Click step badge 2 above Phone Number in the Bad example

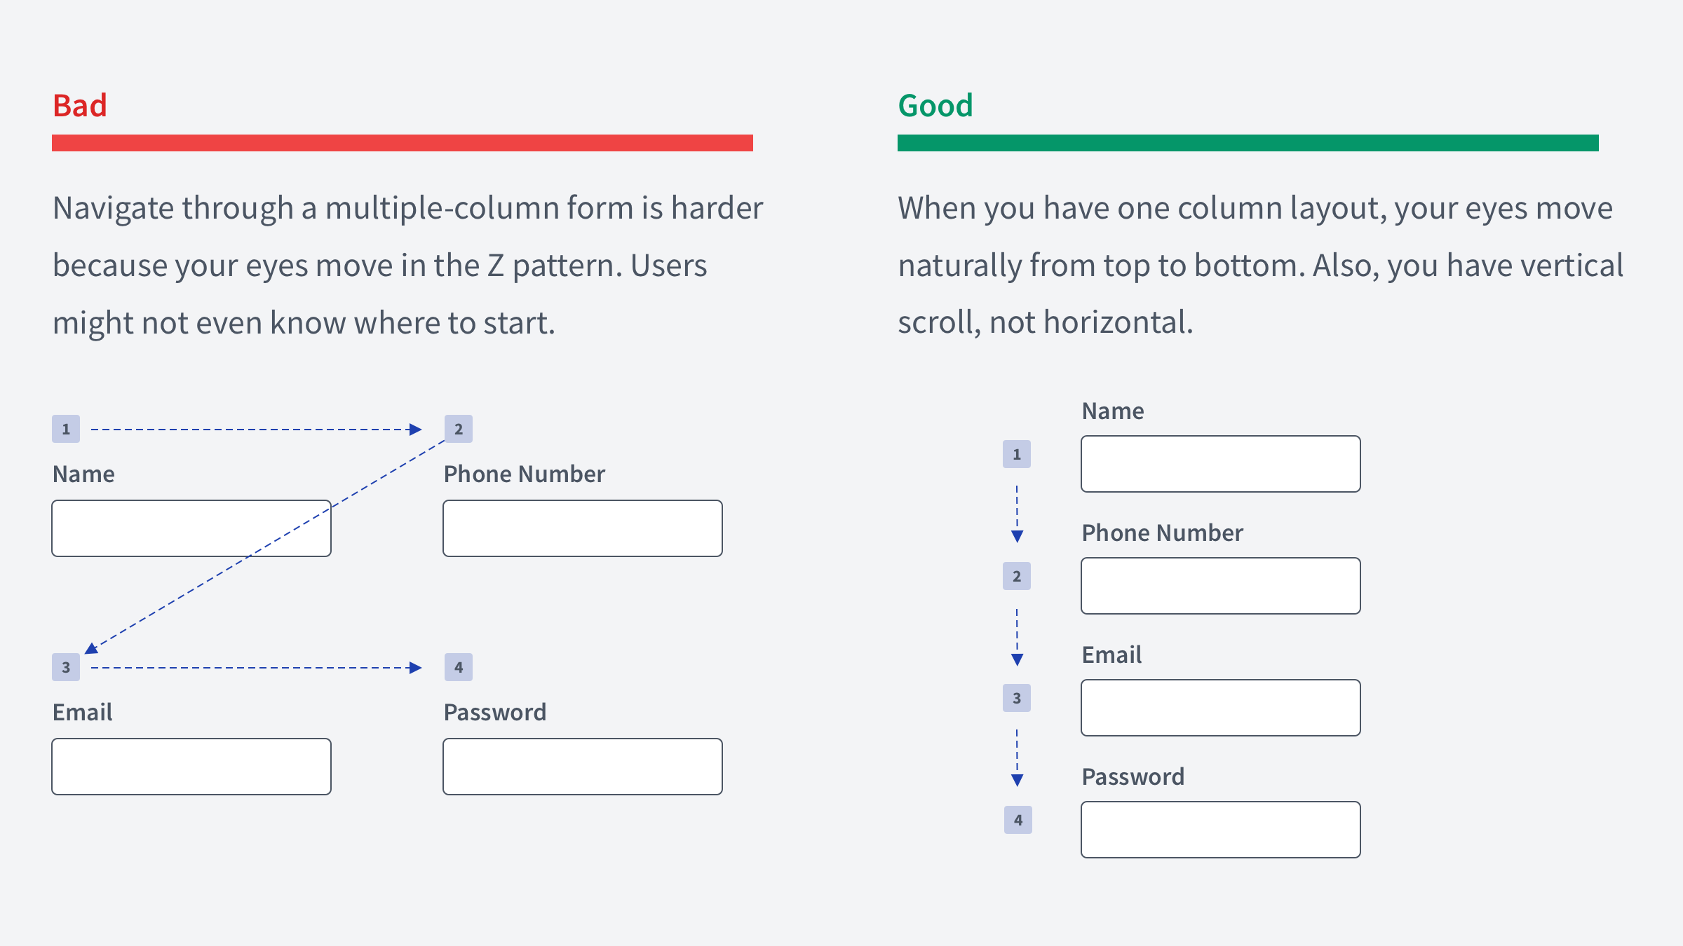459,429
